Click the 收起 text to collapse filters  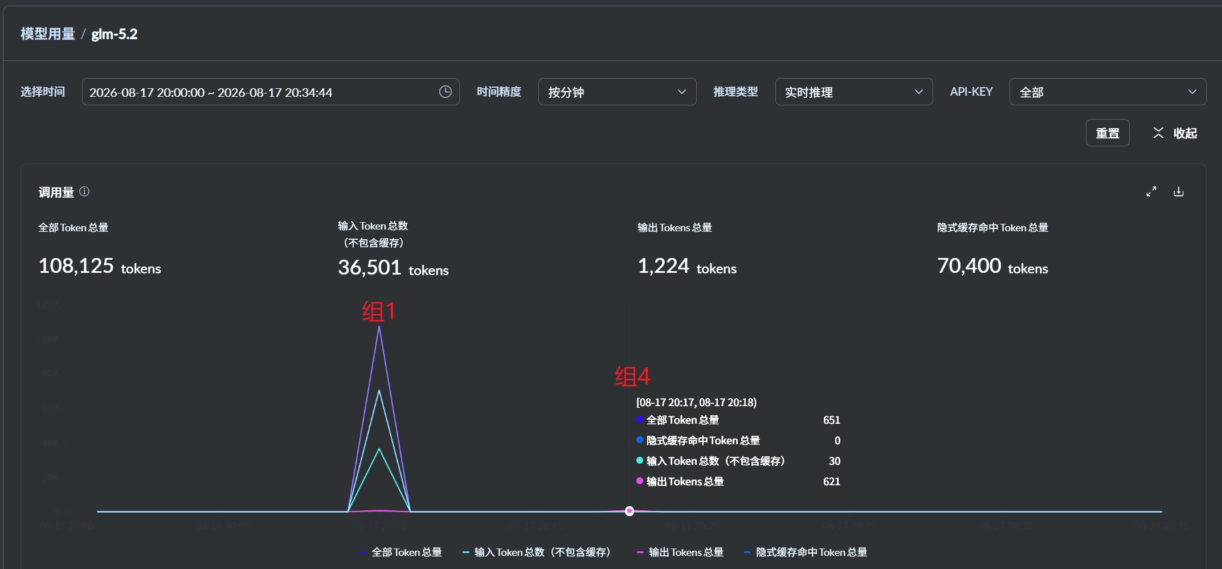pos(1185,133)
